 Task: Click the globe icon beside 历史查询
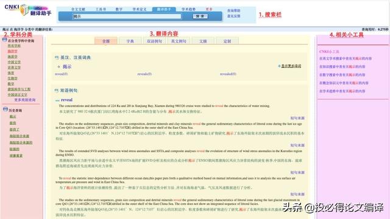[5, 109]
